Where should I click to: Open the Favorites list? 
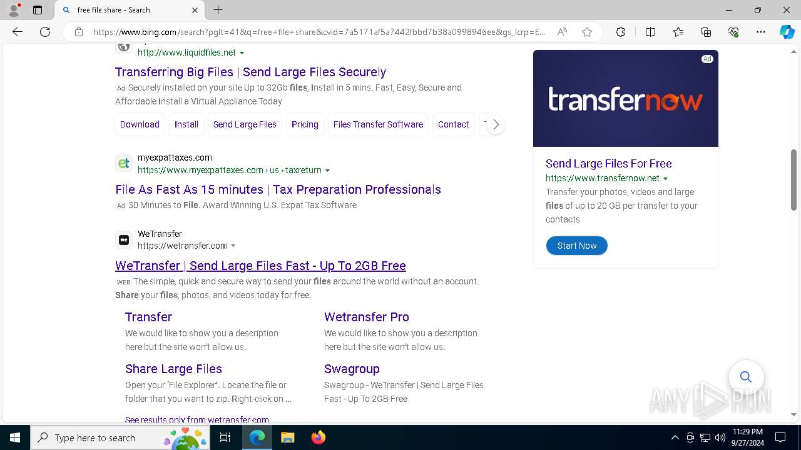point(678,32)
